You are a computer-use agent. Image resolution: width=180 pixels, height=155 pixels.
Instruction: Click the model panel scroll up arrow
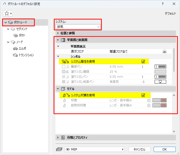[174, 95]
